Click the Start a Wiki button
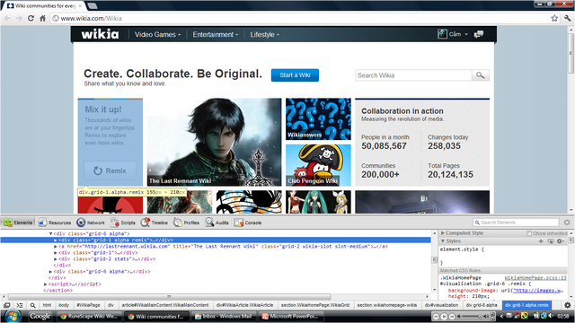This screenshot has width=575, height=323. (x=295, y=75)
